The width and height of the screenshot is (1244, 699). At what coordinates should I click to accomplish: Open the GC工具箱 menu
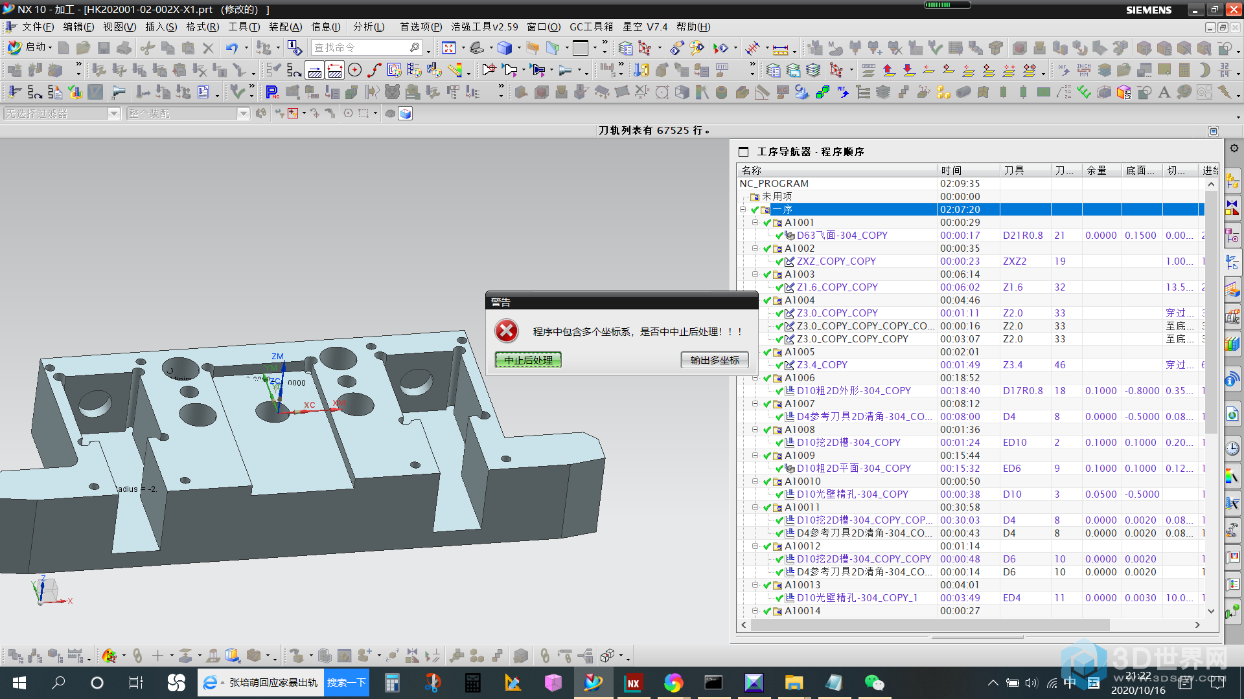[591, 27]
